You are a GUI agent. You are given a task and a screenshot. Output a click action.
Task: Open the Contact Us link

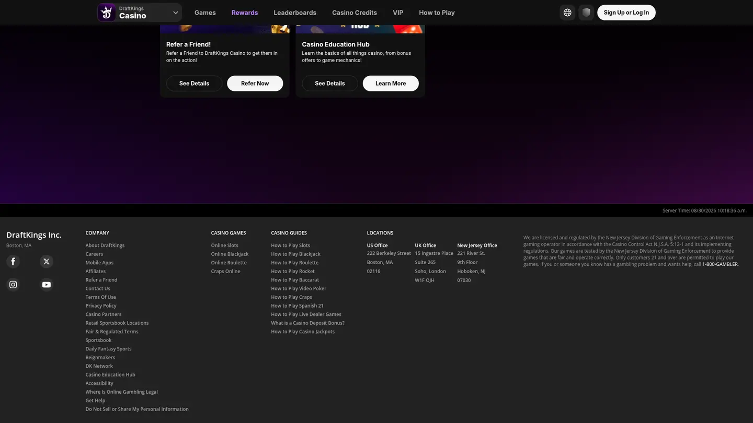coord(98,289)
